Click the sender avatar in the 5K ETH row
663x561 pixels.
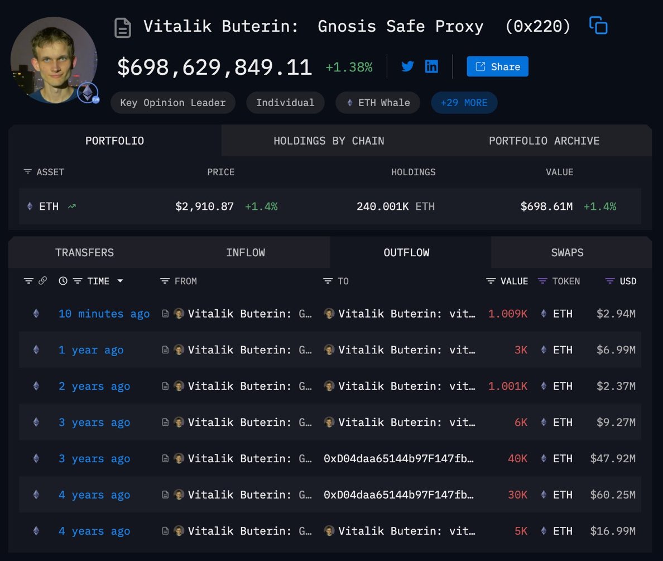click(x=179, y=531)
